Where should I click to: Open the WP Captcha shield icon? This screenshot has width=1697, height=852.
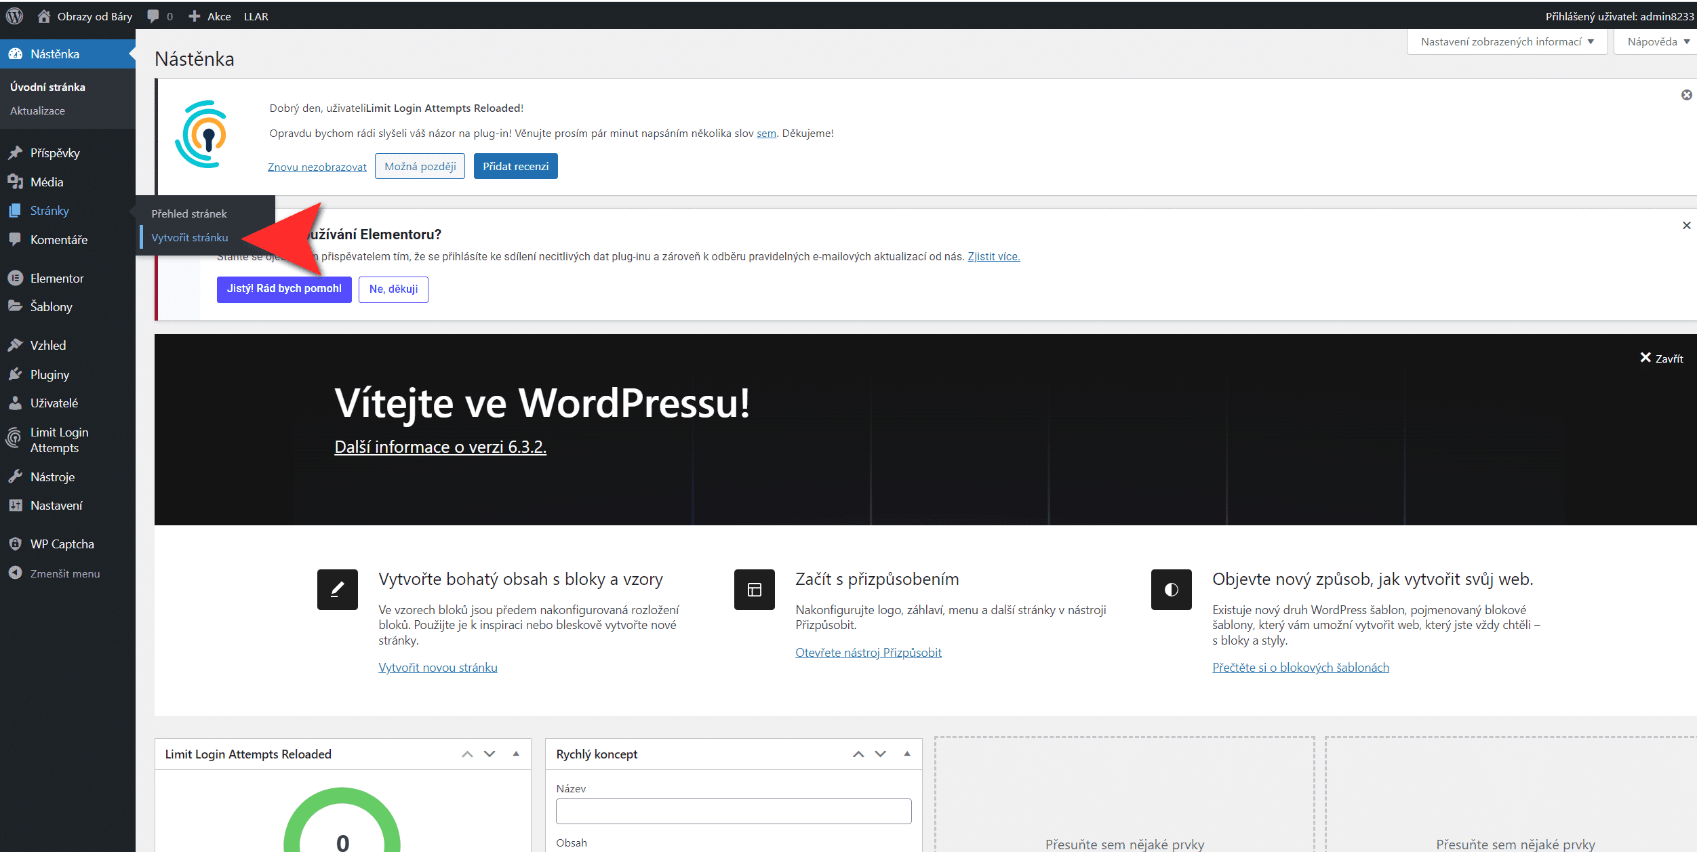(x=15, y=544)
